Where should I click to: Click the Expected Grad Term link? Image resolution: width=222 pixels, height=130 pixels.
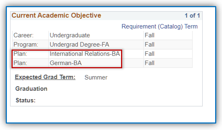[45, 77]
